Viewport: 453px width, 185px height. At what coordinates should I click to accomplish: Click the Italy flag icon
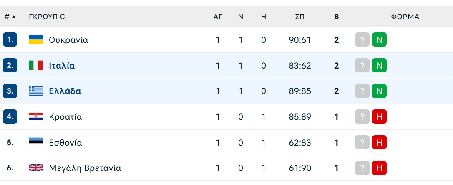click(x=36, y=66)
